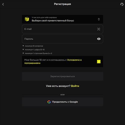Uncheck the 18+ agreement checkbox
This screenshot has width=125, height=125.
[x=99, y=61]
